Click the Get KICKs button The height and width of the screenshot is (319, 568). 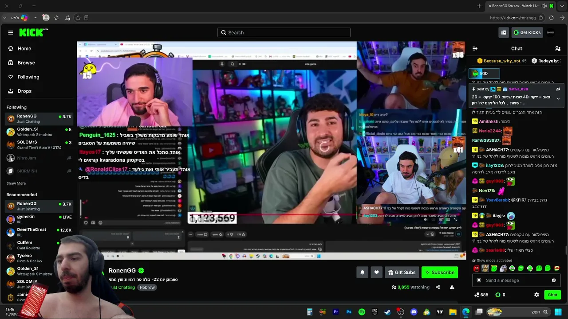527,32
